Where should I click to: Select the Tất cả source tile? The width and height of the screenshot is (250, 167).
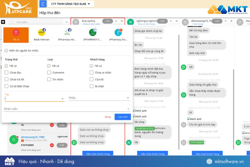16,35
